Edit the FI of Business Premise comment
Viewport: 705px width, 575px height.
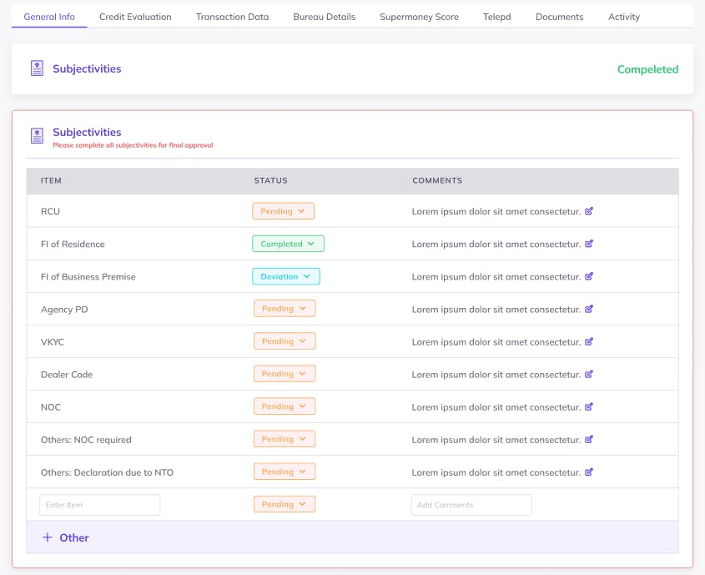589,276
